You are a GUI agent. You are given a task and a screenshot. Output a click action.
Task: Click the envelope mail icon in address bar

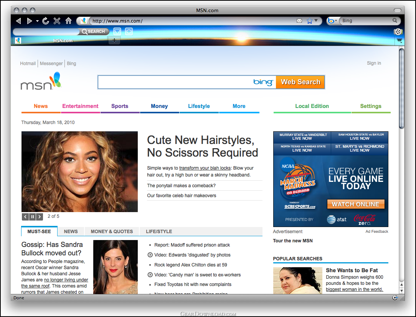[x=299, y=21]
